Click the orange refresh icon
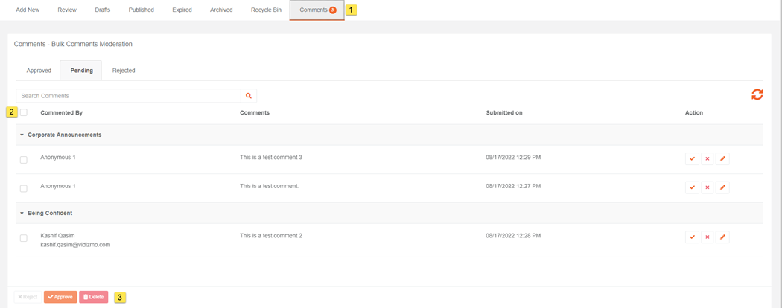Screen dimensions: 782x308 [x=757, y=94]
